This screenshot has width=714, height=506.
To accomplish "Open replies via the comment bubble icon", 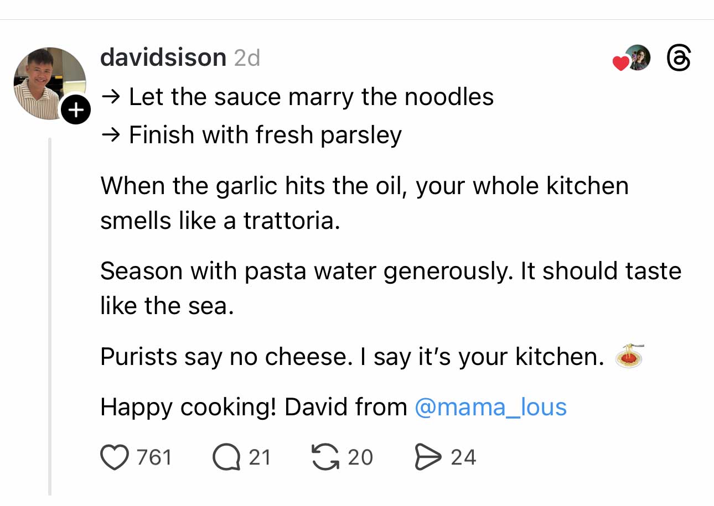I will point(226,458).
